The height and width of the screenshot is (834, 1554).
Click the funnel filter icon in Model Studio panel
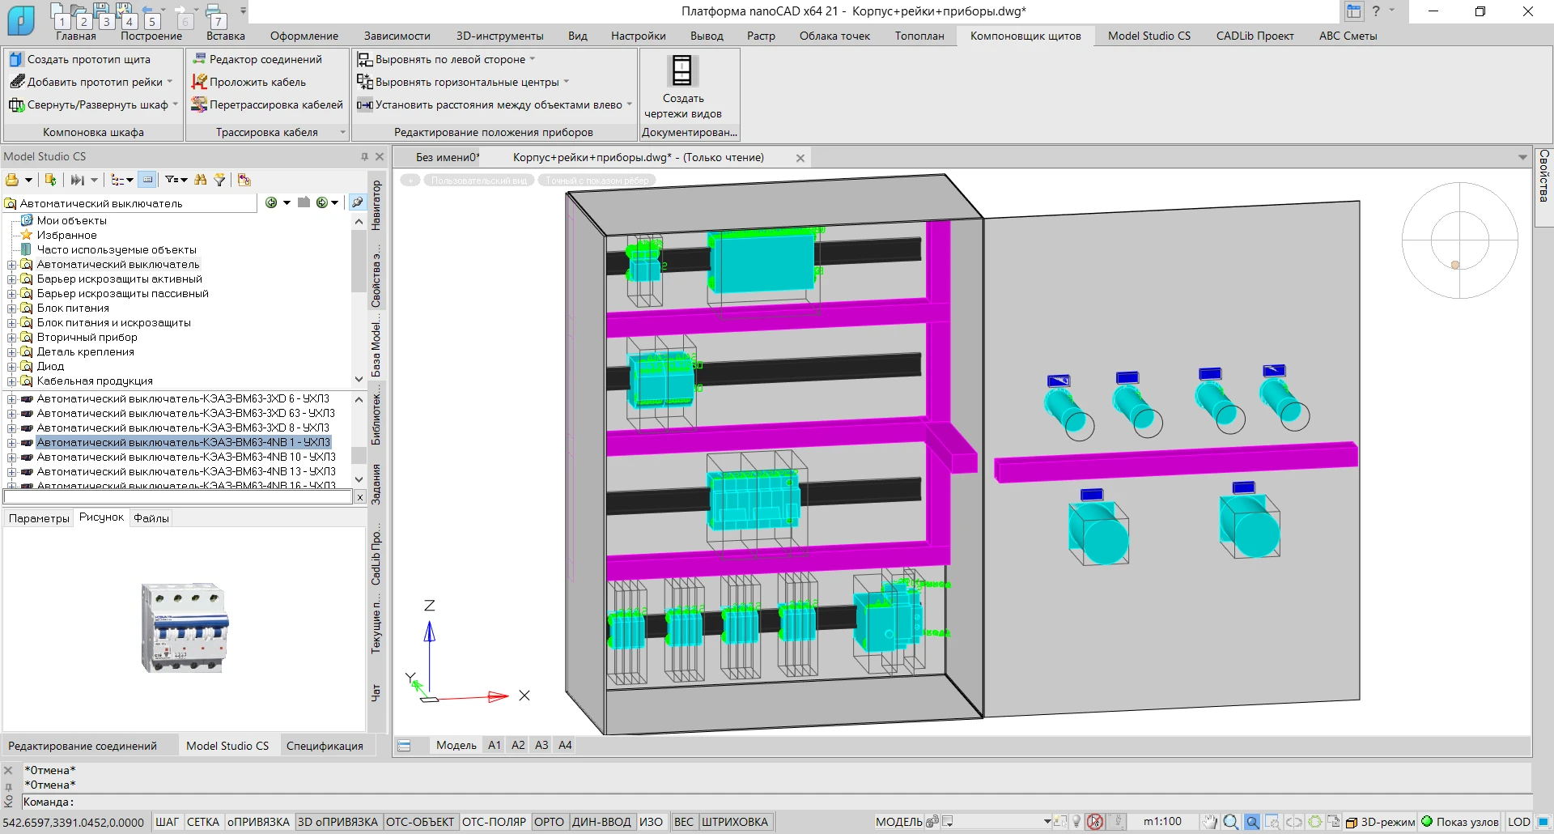(219, 180)
